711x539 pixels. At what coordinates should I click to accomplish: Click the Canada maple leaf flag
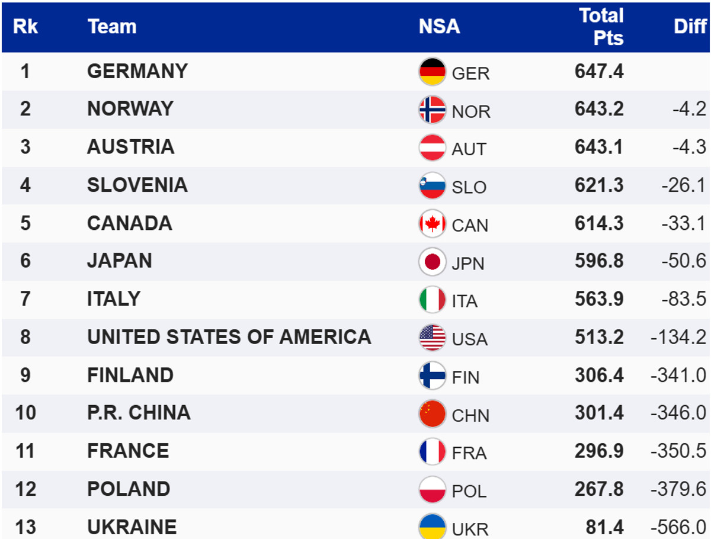433,224
